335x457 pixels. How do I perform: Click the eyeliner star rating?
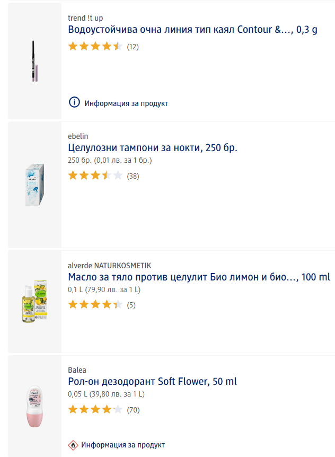95,47
